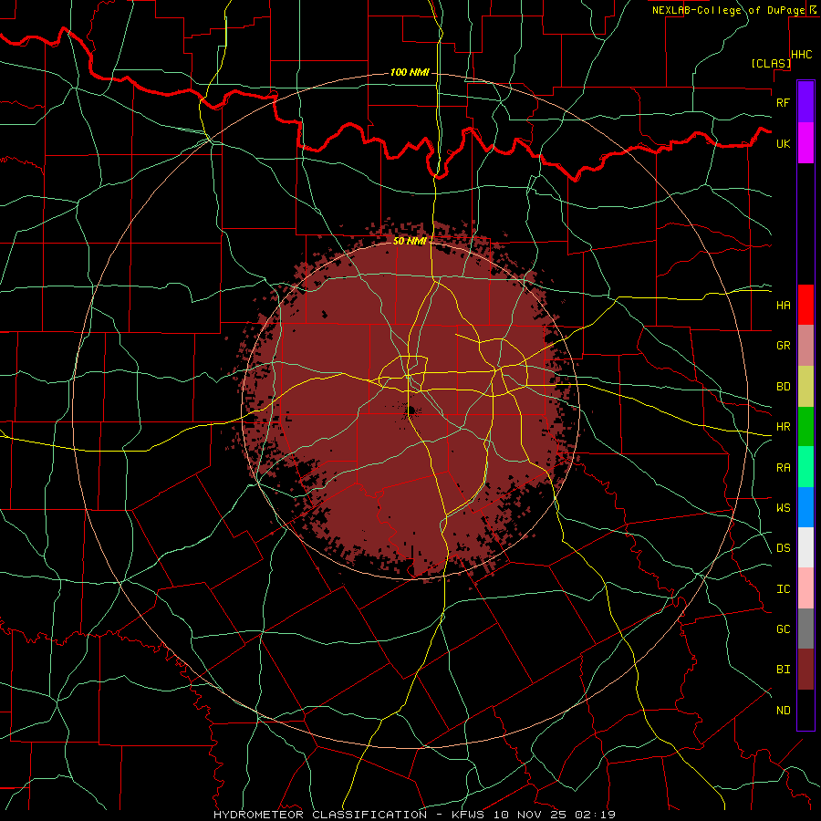821x821 pixels.
Task: Click the "GR" legend label
Action: (x=784, y=346)
